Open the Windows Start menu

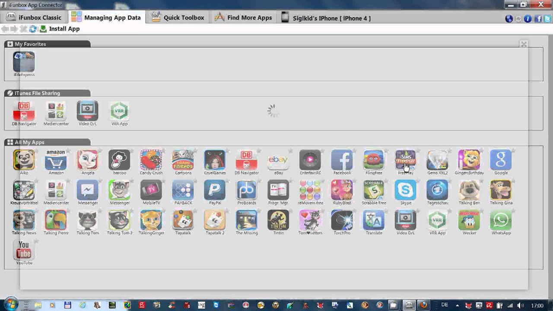(x=10, y=305)
